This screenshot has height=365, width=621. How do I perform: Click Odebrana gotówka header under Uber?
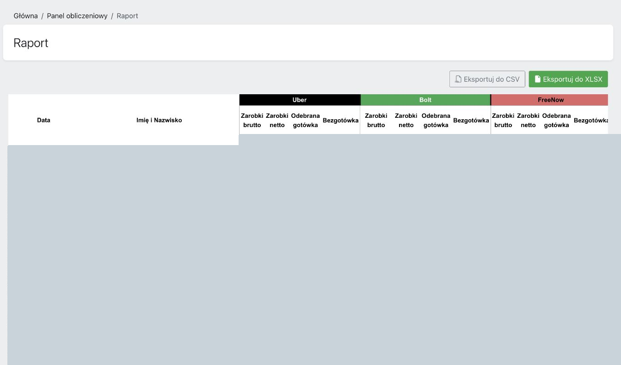click(305, 120)
